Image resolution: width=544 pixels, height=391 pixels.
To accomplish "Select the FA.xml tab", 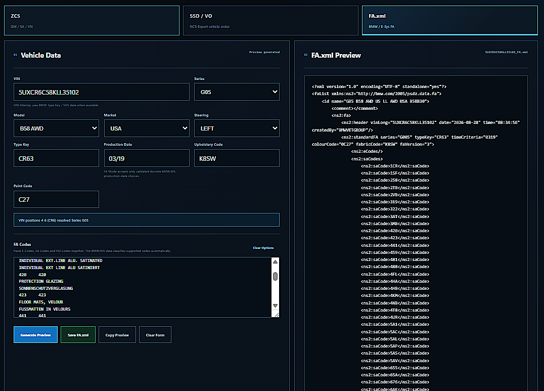I will [449, 21].
